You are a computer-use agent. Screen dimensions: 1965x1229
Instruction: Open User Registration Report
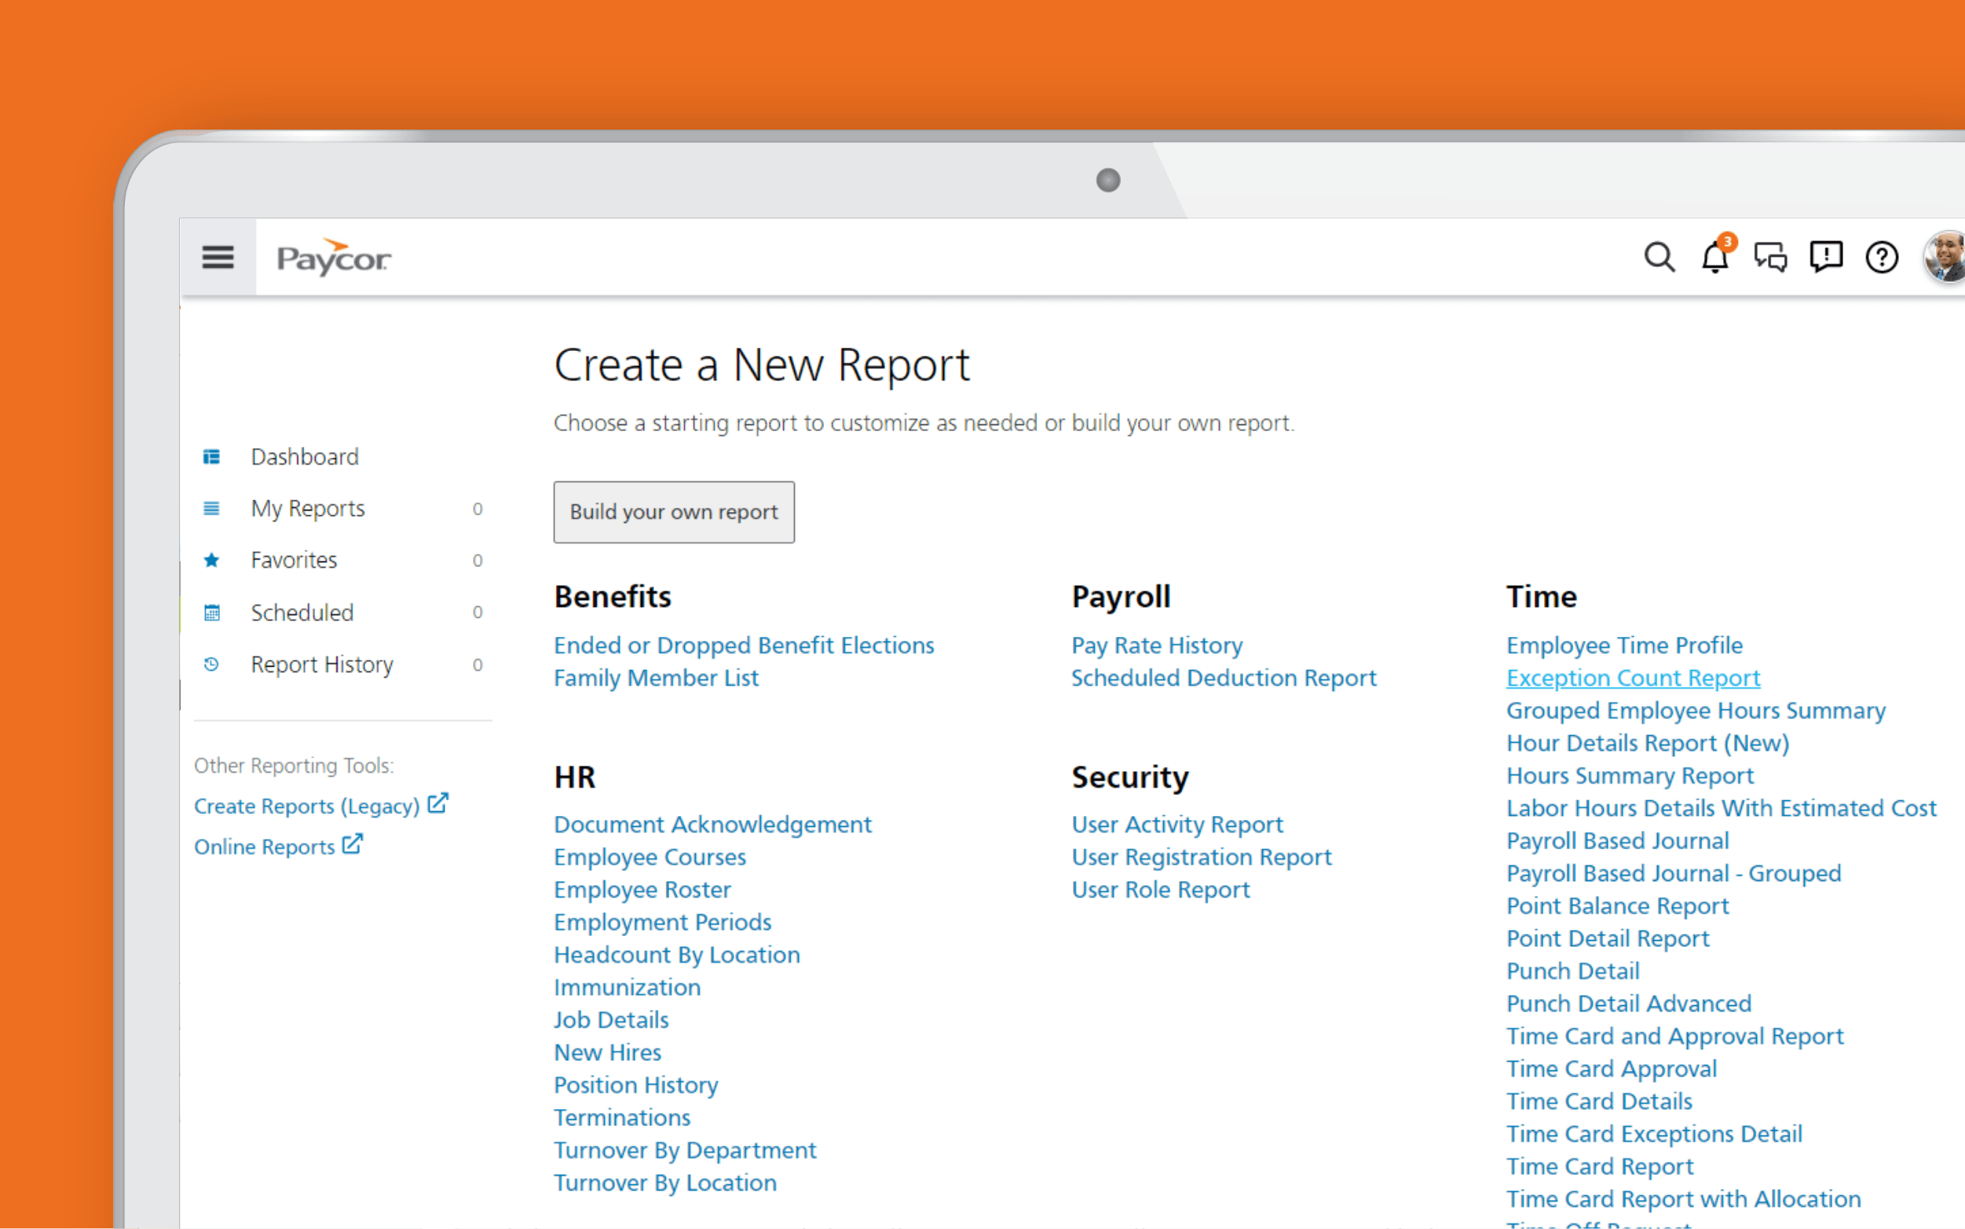point(1202,857)
